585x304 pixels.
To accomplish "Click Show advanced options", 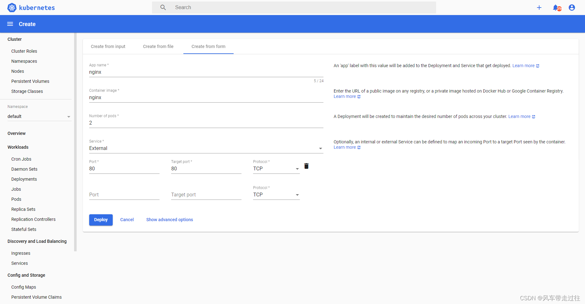I will coord(169,220).
